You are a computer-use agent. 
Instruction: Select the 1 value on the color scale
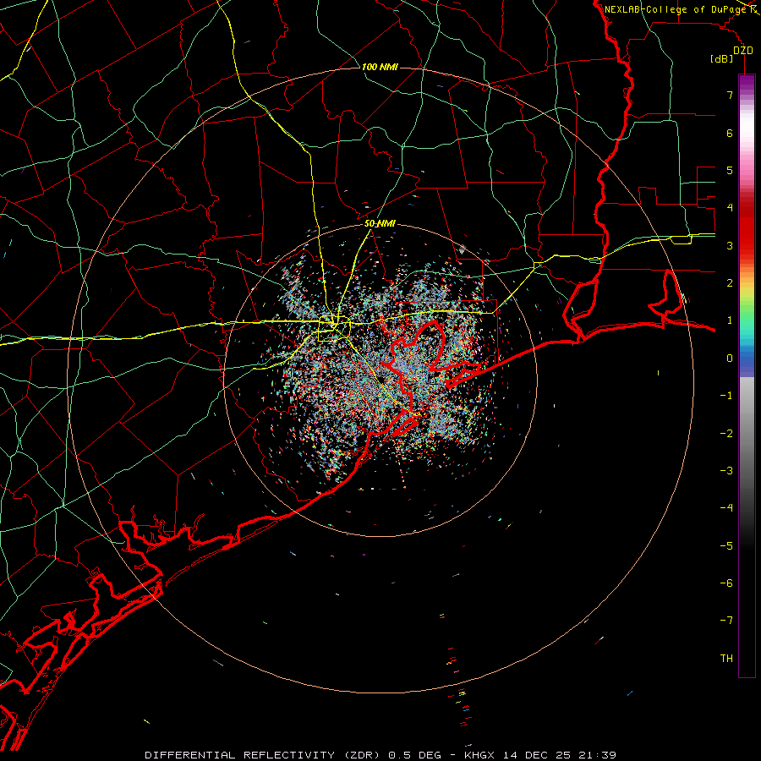(x=730, y=320)
